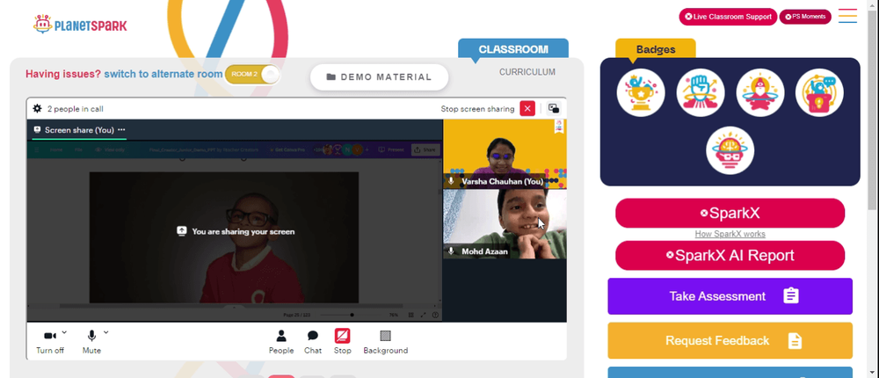
Task: Open the How SparkX works link
Action: [x=730, y=234]
